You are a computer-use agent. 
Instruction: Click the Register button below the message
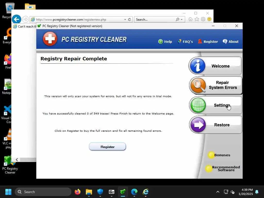click(108, 147)
